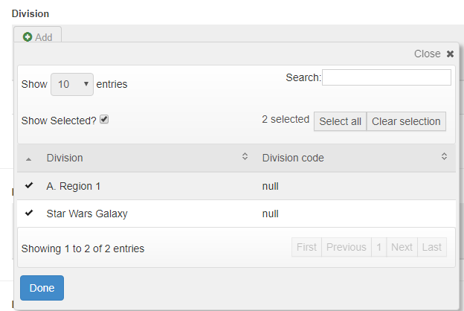Screen dimensions: 464x311
Task: Click checkmark icon for A. Region 1
Action: (x=29, y=185)
